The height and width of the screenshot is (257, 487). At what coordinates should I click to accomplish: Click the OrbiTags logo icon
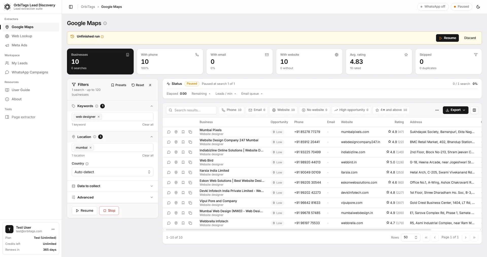point(7,7)
